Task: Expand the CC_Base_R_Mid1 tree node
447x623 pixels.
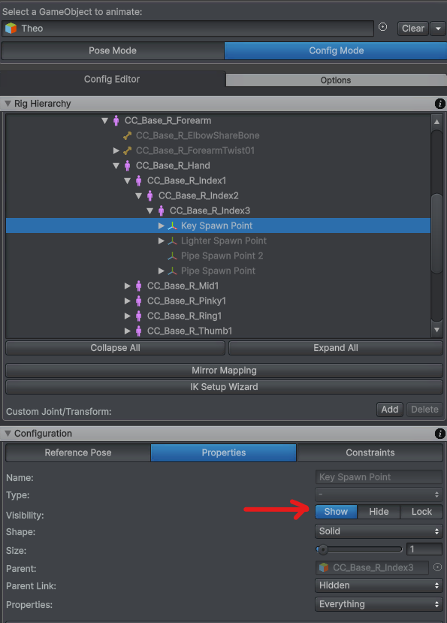Action: pyautogui.click(x=127, y=286)
